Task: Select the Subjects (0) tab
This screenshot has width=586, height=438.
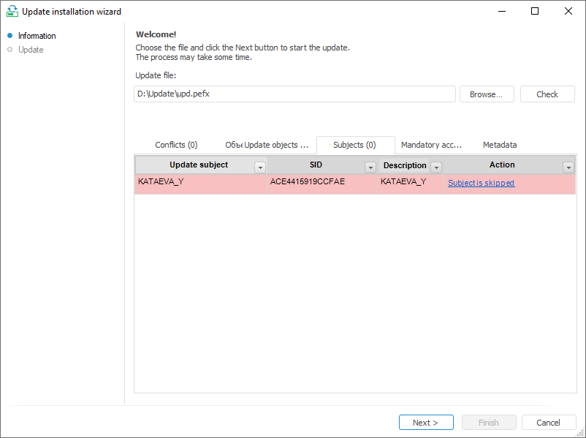Action: (x=354, y=145)
